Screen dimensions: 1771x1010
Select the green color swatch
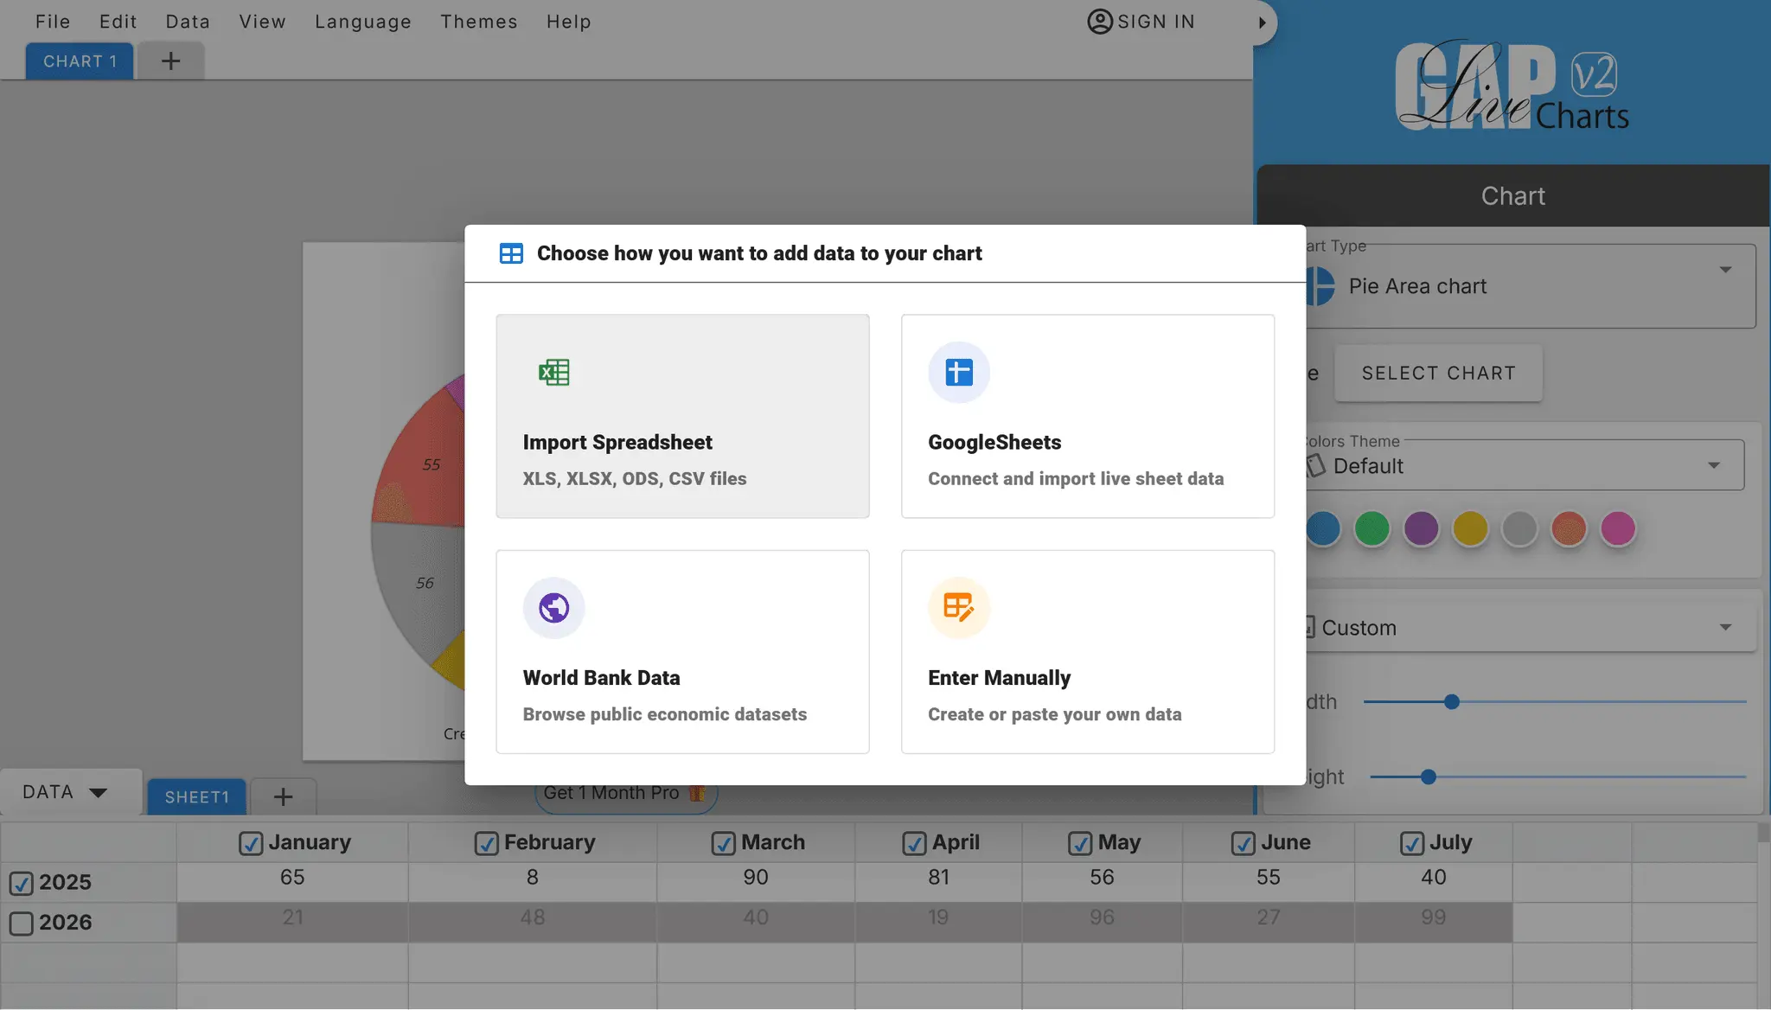1372,528
